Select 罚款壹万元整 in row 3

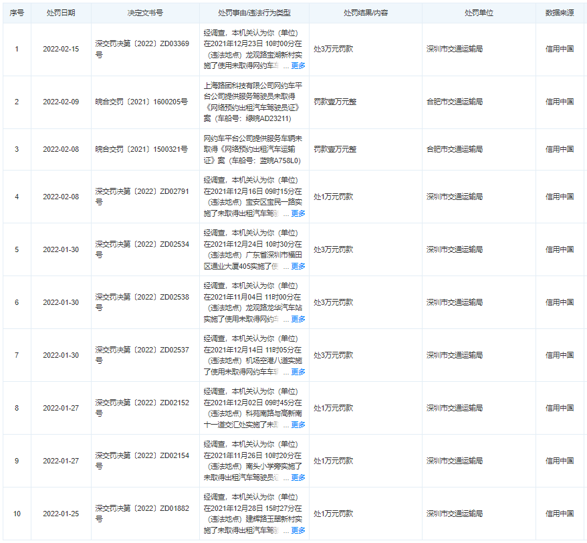tap(335, 149)
